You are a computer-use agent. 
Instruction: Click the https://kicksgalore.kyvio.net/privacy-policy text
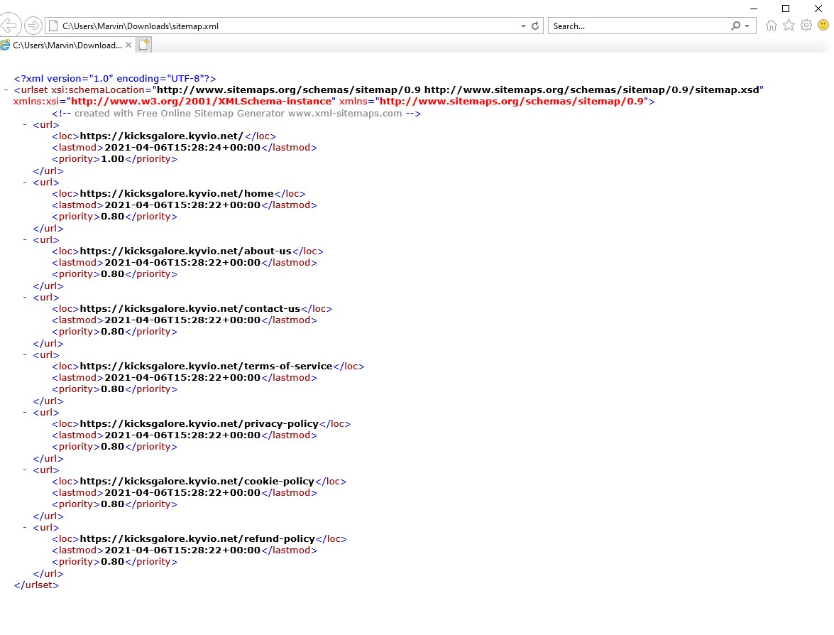[199, 423]
